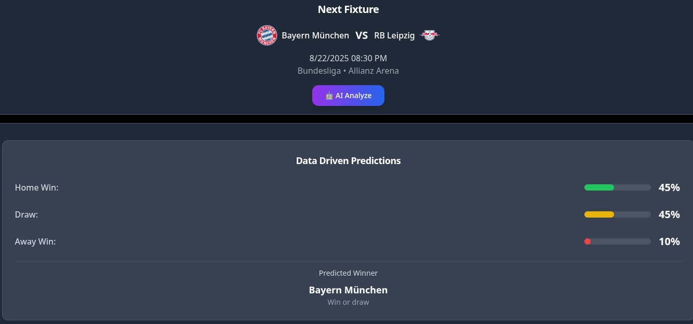Screen dimensions: 693x324
Task: Click the Draw 45% percentage value
Action: [x=669, y=214]
